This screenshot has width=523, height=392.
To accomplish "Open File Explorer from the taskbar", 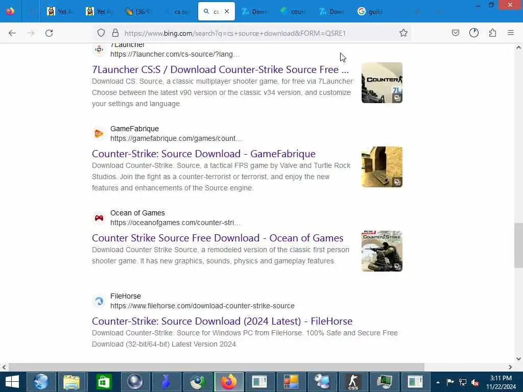I will (72, 382).
